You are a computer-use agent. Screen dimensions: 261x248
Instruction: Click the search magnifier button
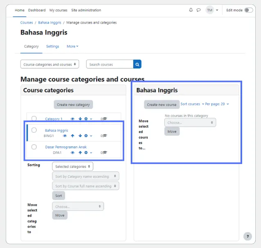[x=137, y=64]
